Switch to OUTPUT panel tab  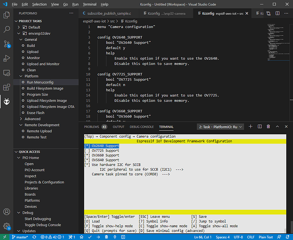pyautogui.click(x=119, y=127)
